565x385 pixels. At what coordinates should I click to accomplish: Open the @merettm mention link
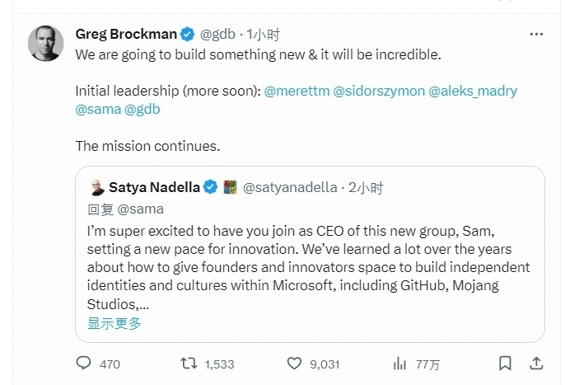click(x=297, y=91)
